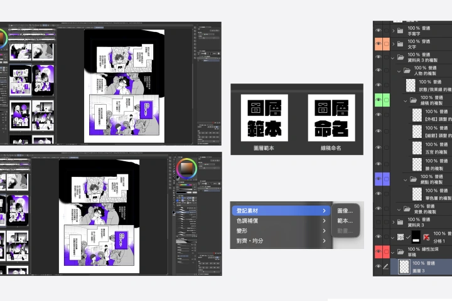Click thumbnail of 【細節】頭髮 layer
Screen dimensions: 452x301
tap(417, 131)
